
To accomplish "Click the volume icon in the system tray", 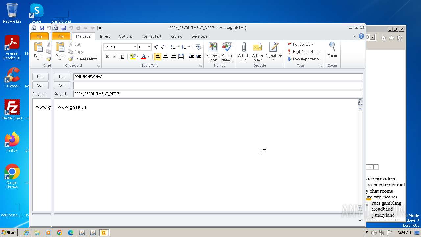I will click(374, 233).
